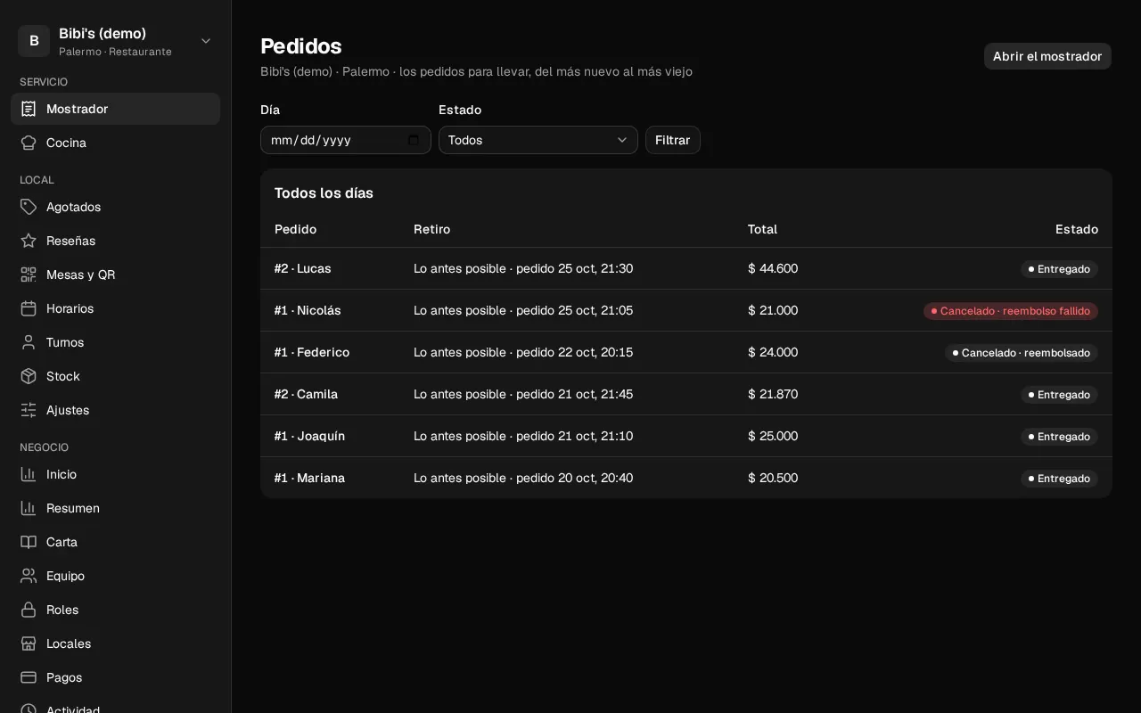Open Ajustes from the sidebar
The height and width of the screenshot is (713, 1141).
point(115,410)
